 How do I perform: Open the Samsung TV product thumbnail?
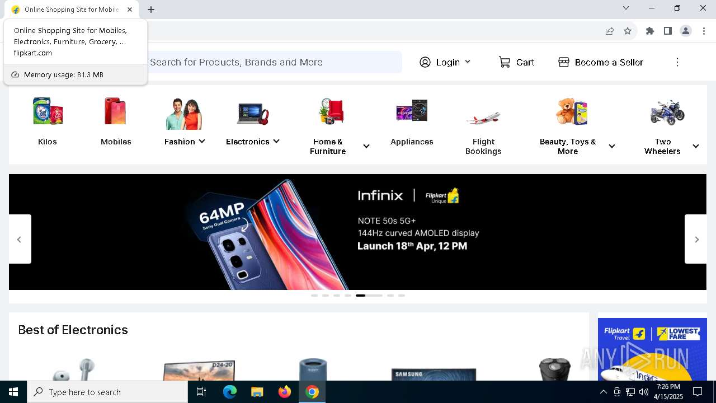pyautogui.click(x=434, y=374)
